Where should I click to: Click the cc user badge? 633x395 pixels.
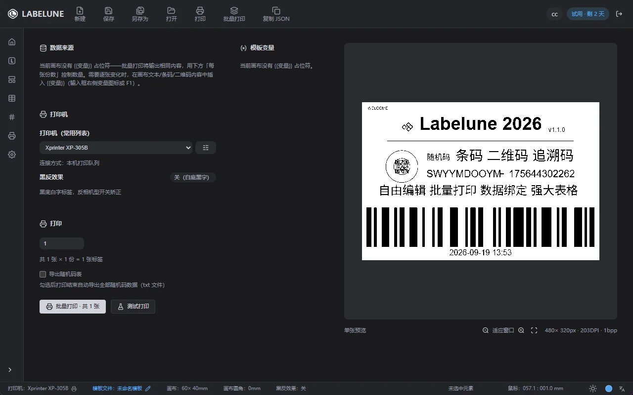tap(555, 14)
